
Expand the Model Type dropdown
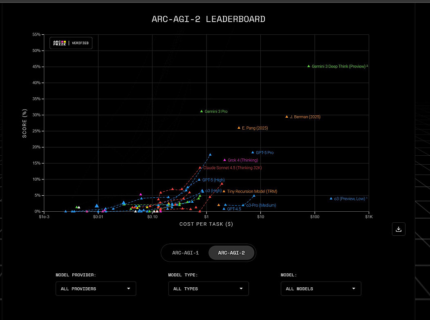[208, 289]
